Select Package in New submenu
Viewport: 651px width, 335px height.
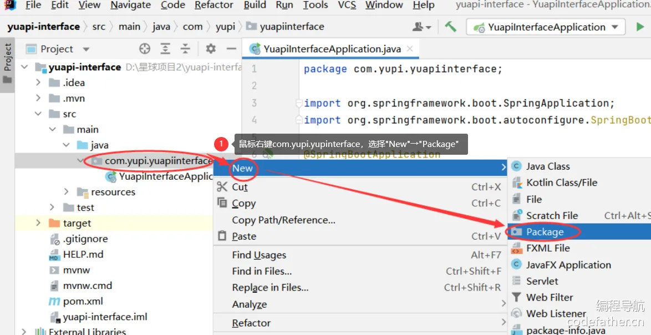coord(579,232)
